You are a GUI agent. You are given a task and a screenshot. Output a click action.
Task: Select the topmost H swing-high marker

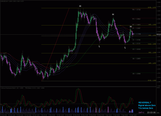tap(80, 6)
